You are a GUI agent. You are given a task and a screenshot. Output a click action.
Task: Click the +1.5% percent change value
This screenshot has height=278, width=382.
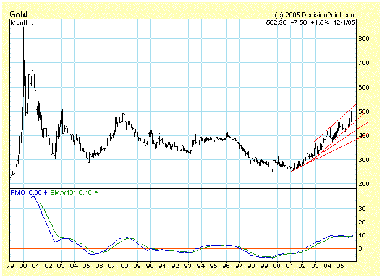[318, 23]
